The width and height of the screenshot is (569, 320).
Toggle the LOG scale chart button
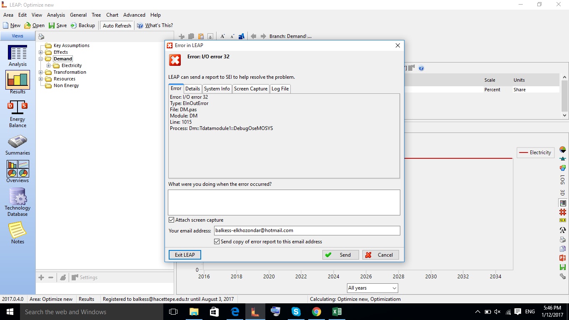[563, 180]
